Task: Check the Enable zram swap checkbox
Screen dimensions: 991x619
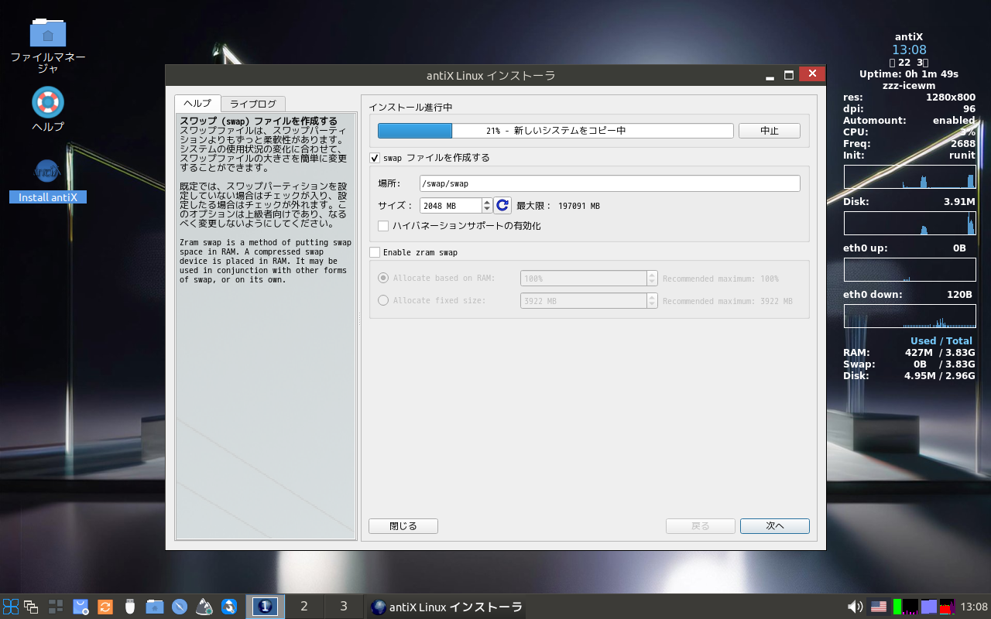Action: point(375,252)
